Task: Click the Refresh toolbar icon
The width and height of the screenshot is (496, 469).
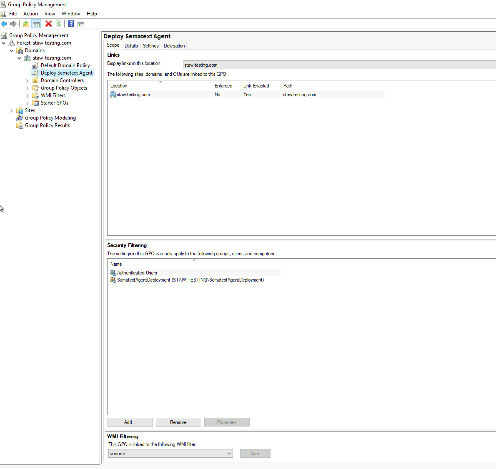Action: (58, 24)
